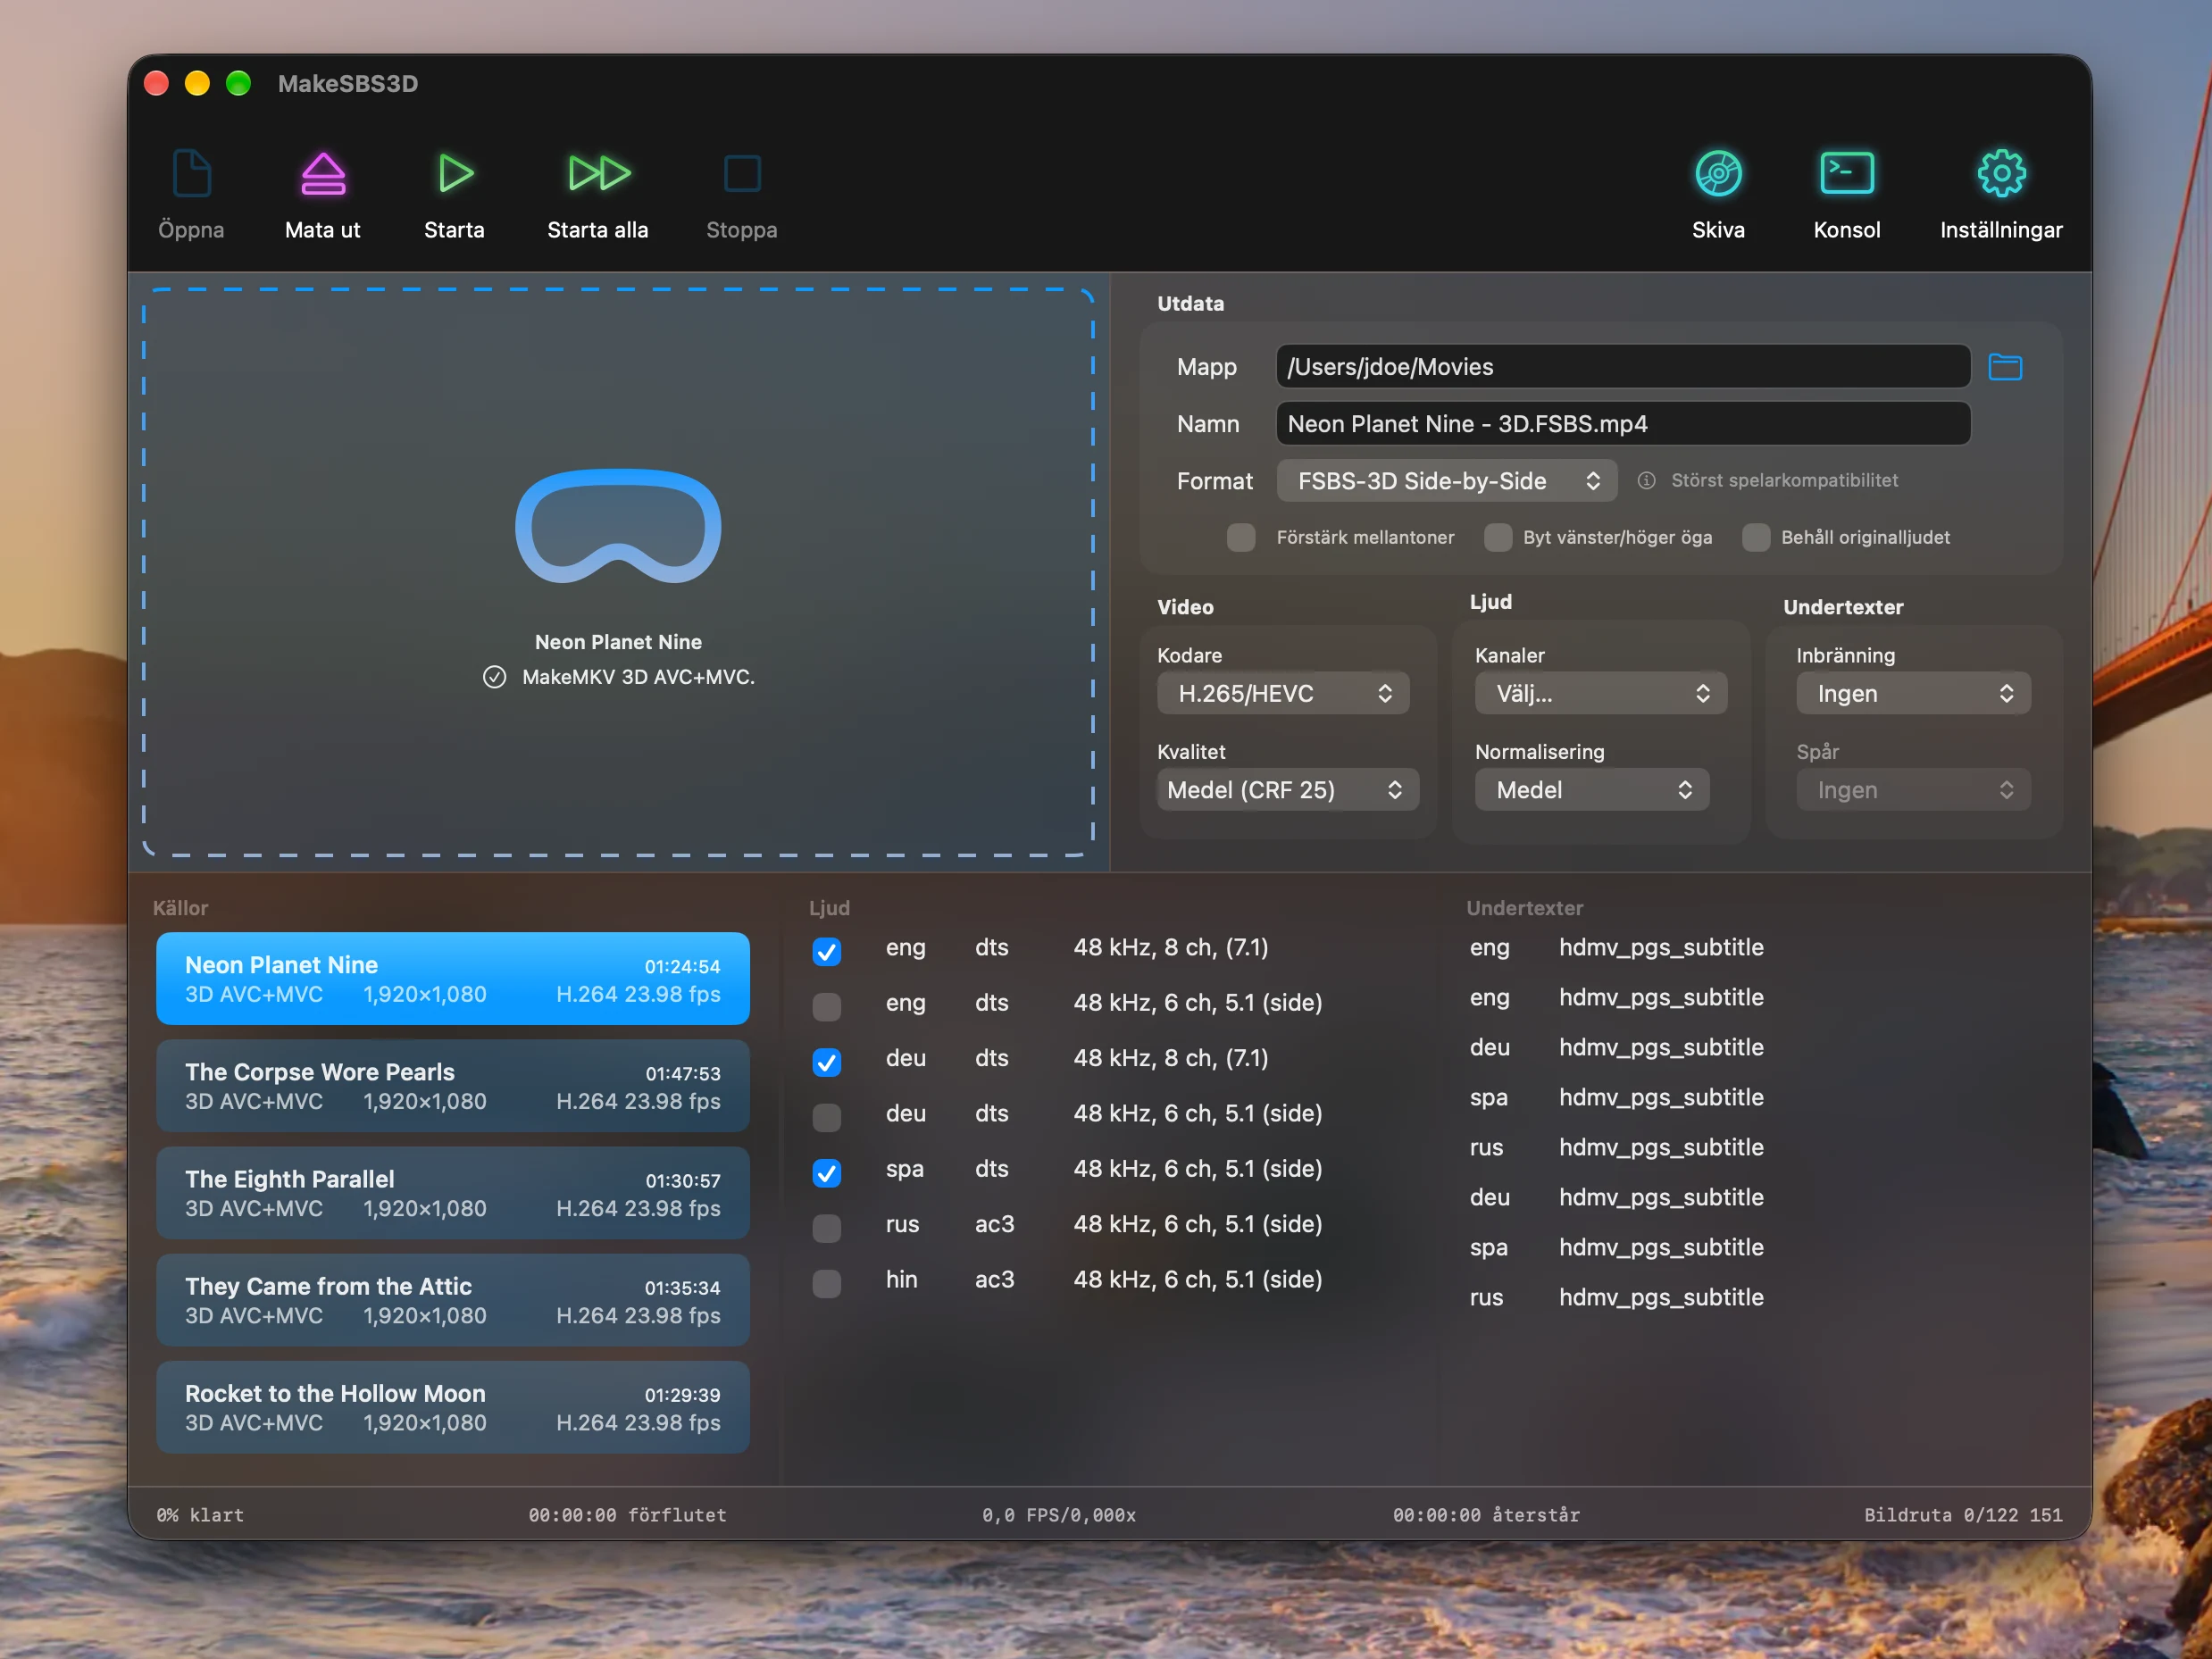Start encoding with Starta play icon
Image resolution: width=2212 pixels, height=1659 pixels.
[x=455, y=174]
